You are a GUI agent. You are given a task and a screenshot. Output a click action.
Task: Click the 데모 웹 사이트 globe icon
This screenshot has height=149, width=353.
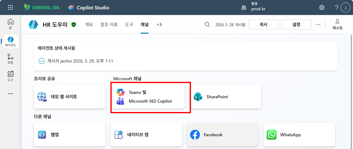[x=42, y=97]
